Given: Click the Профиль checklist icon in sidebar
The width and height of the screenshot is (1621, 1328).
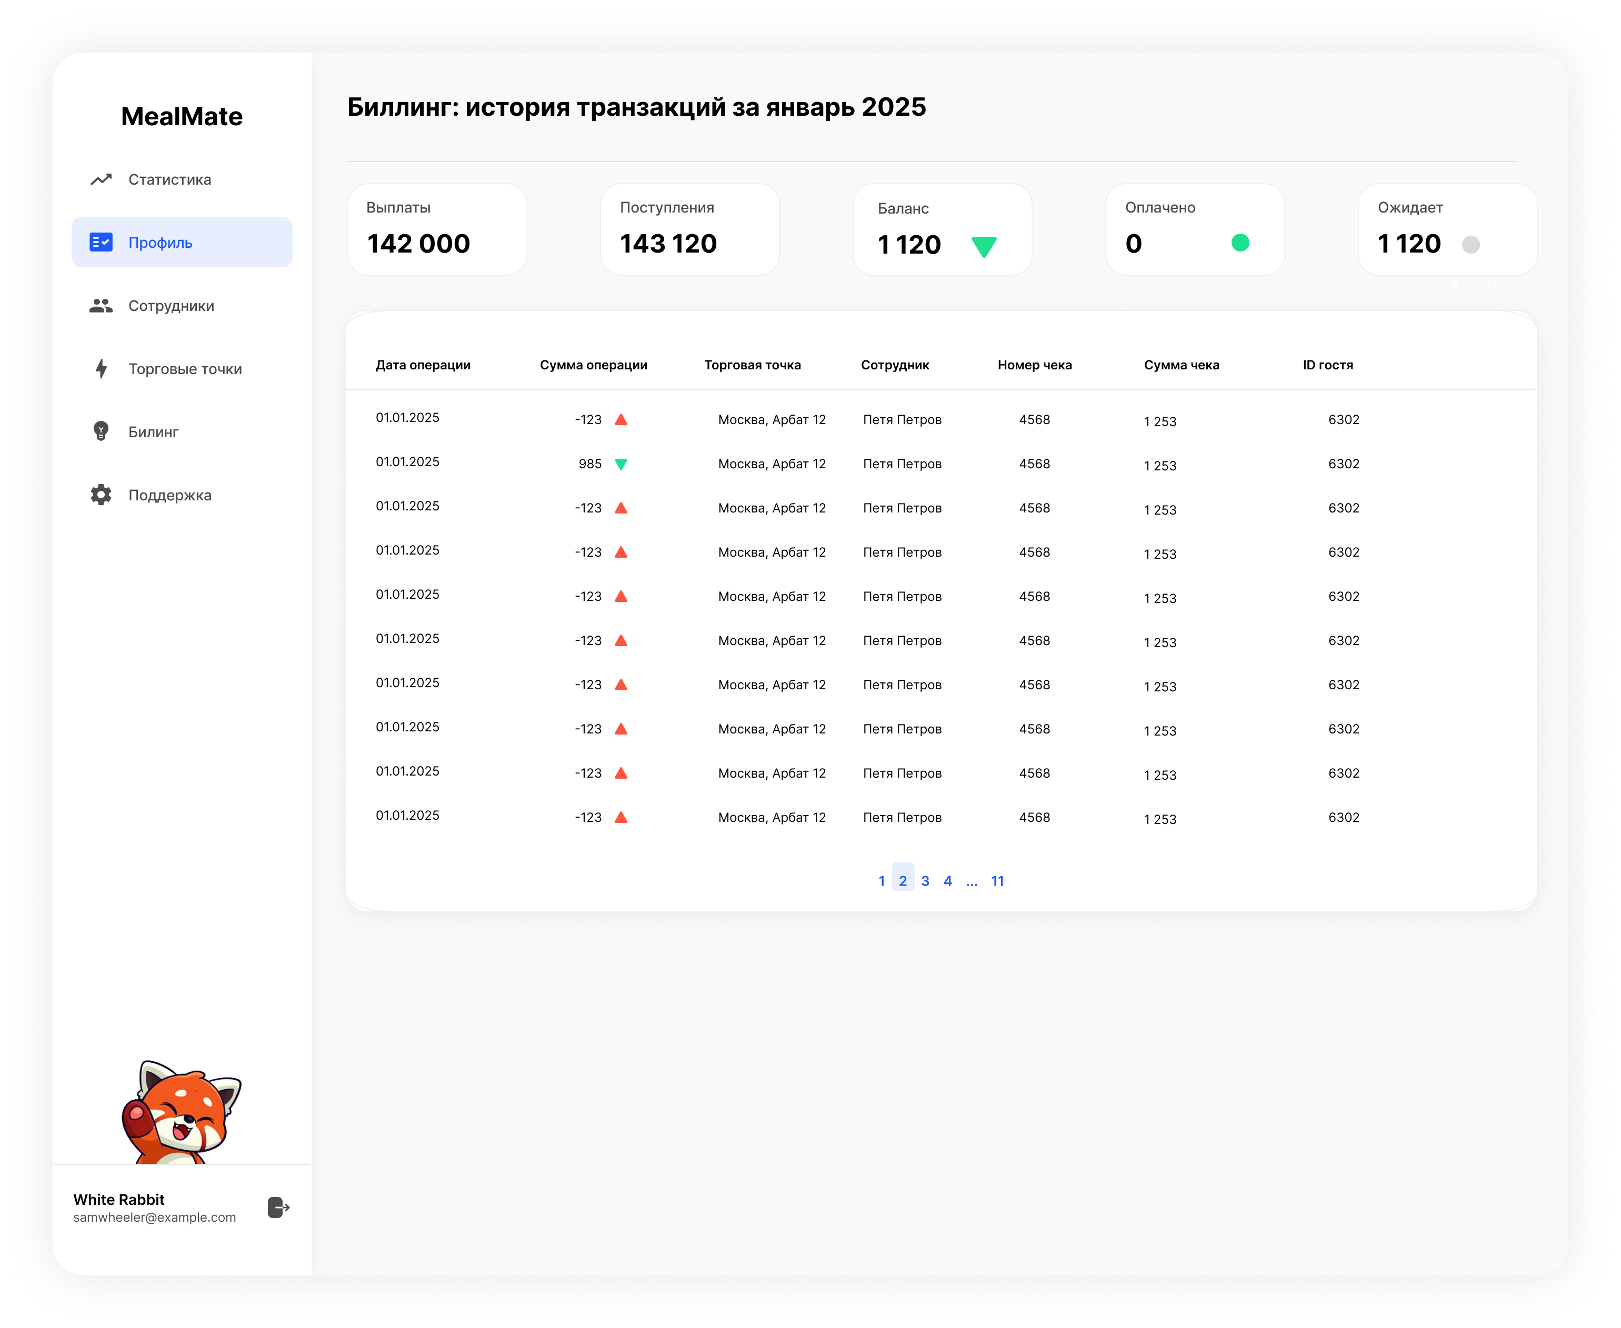Looking at the screenshot, I should (x=101, y=243).
